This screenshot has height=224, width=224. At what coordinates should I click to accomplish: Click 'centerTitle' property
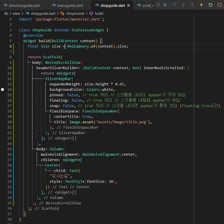[66, 116]
